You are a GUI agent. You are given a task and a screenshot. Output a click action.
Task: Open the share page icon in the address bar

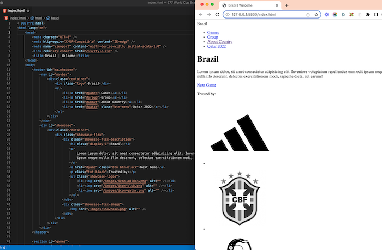click(308, 15)
